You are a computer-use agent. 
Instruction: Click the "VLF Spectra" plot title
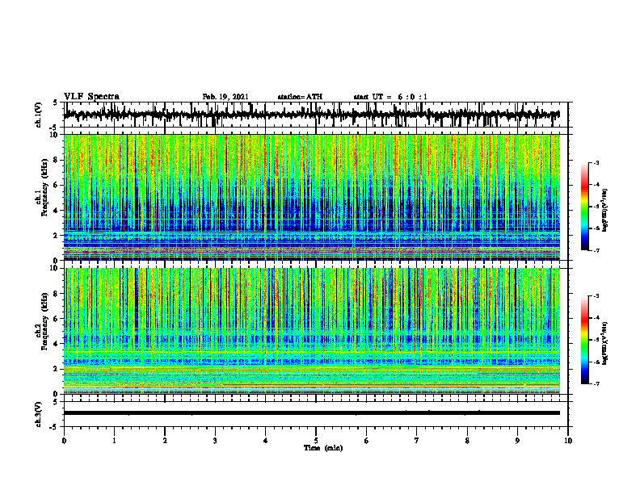click(91, 97)
